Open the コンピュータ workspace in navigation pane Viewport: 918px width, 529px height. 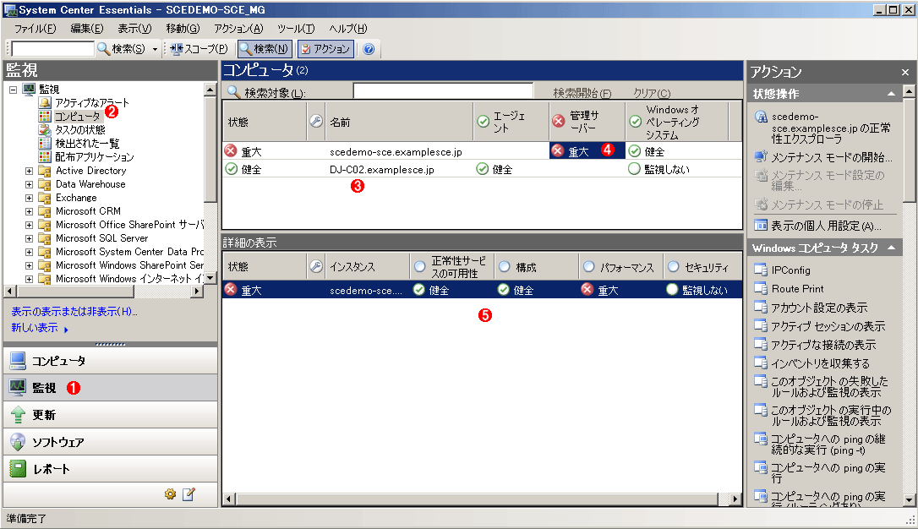point(110,361)
